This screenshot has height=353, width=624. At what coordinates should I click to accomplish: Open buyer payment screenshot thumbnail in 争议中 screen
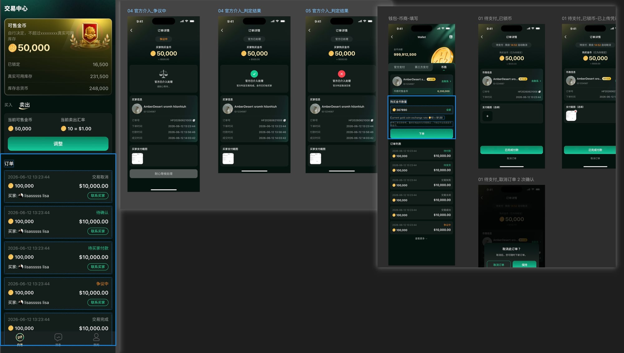(137, 159)
